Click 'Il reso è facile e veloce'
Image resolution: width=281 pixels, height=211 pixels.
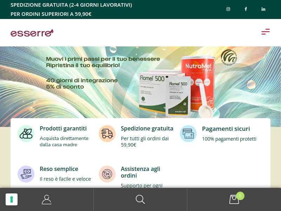pyautogui.click(x=65, y=179)
